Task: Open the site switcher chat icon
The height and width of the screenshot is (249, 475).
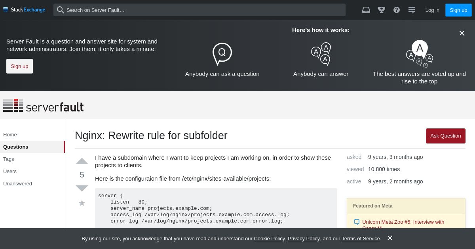Action: (x=412, y=10)
